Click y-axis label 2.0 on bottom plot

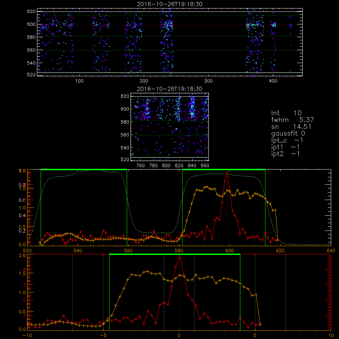point(22,256)
